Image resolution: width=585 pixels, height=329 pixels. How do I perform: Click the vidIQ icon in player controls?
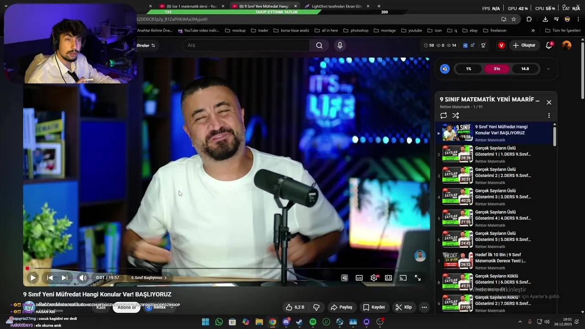[345, 278]
